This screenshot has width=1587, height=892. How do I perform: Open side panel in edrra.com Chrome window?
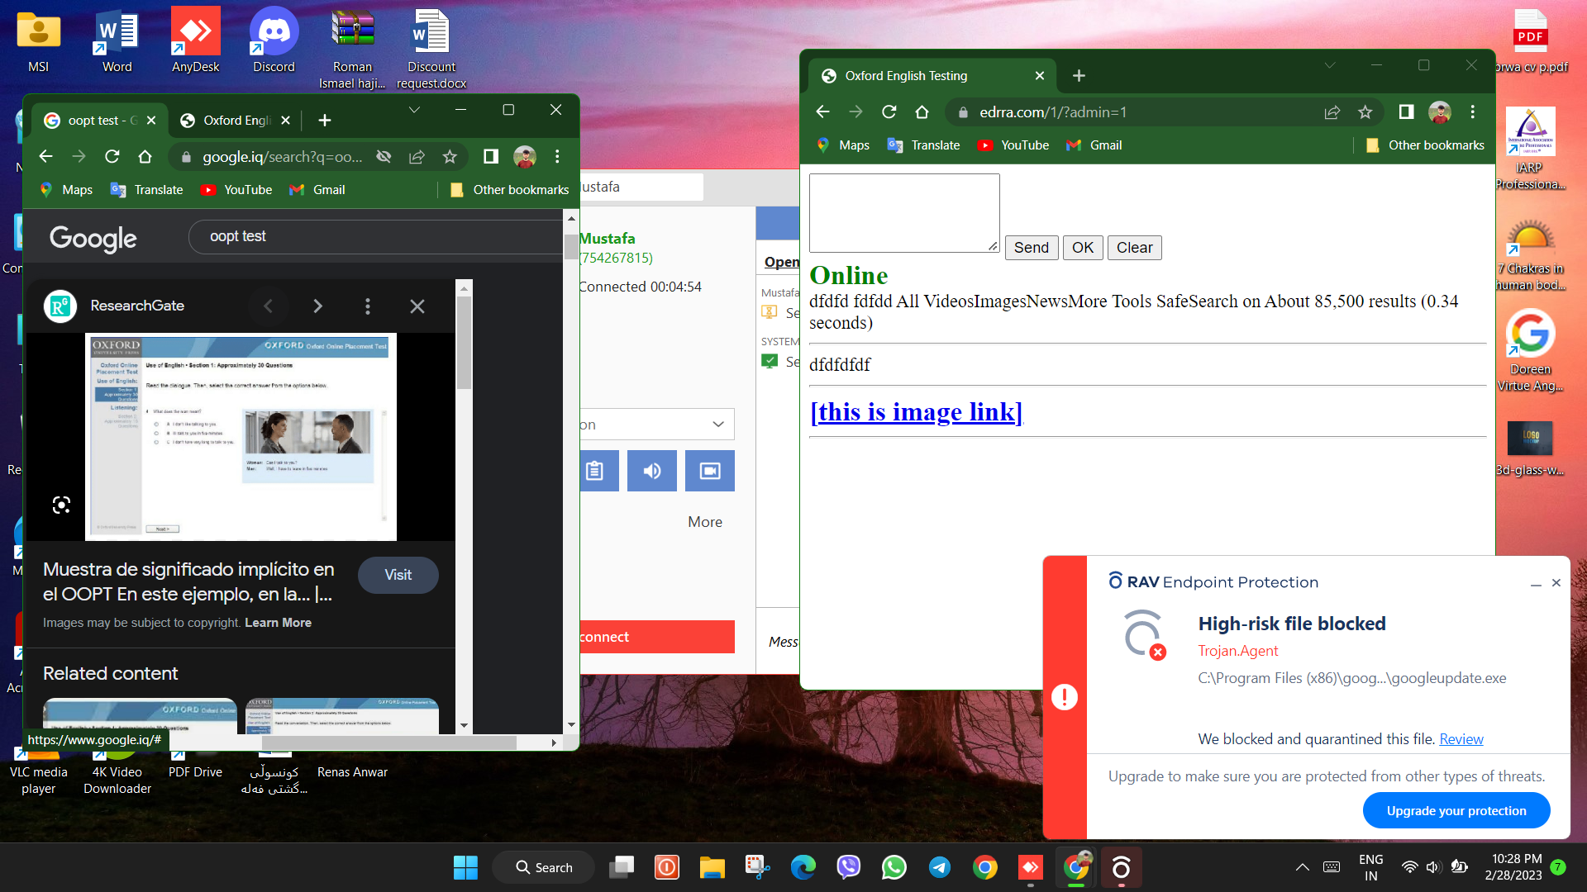pyautogui.click(x=1406, y=112)
